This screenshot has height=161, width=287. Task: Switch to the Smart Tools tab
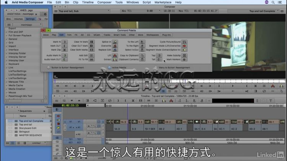119,35
